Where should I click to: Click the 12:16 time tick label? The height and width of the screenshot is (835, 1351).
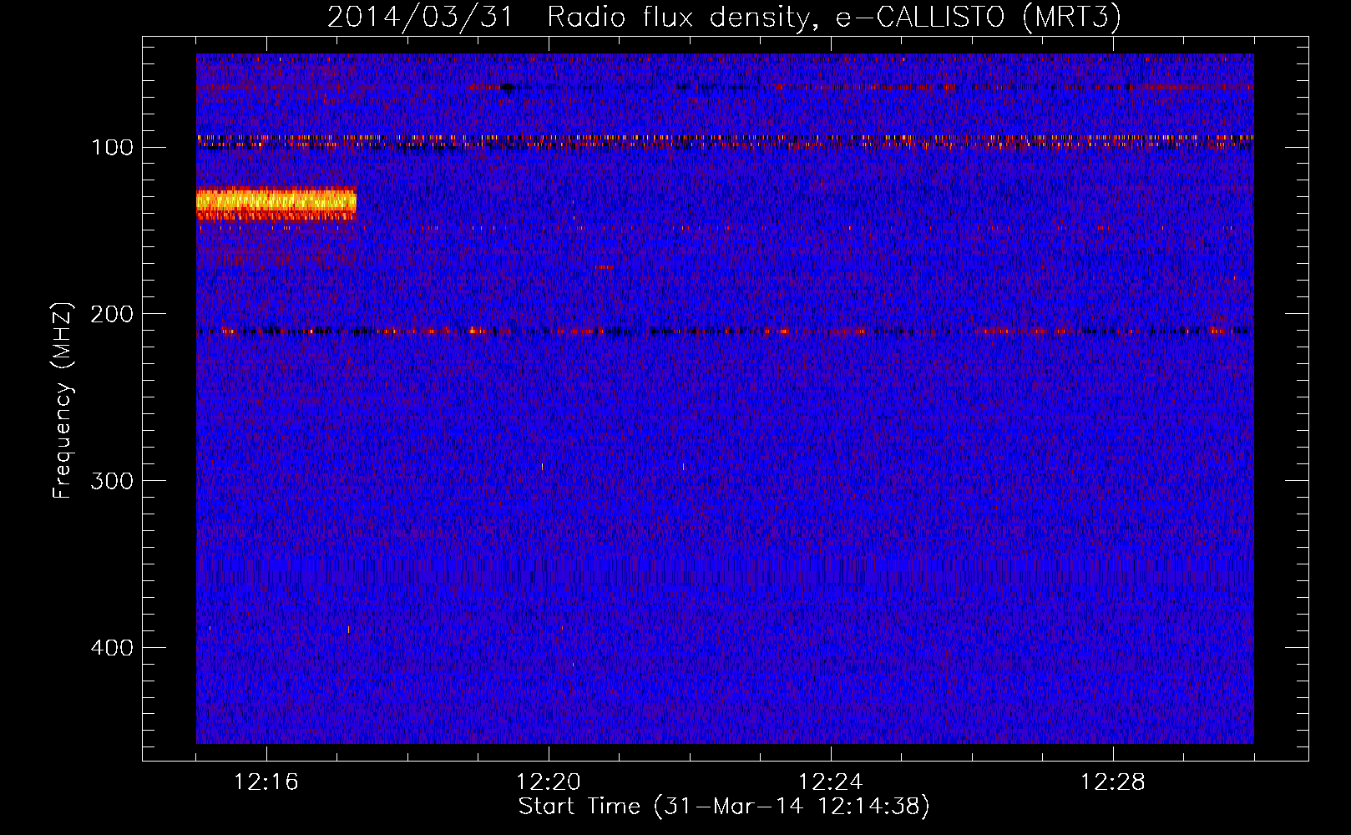266,782
